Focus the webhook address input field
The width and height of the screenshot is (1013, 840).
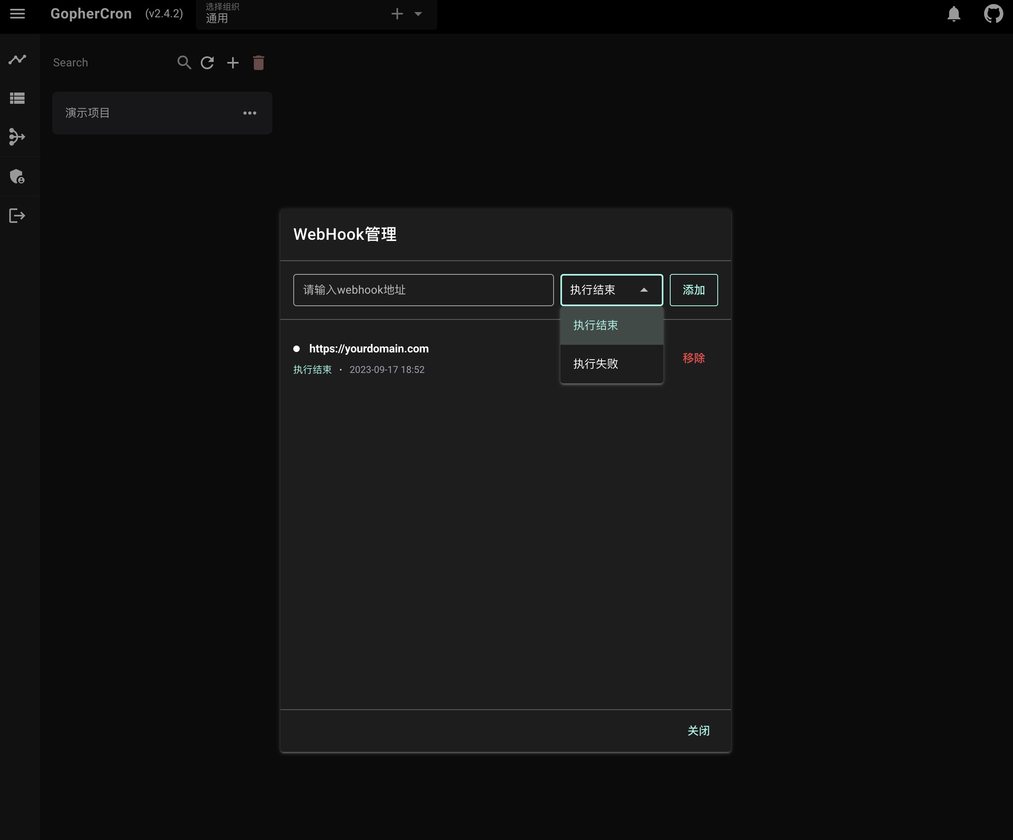[x=423, y=290]
